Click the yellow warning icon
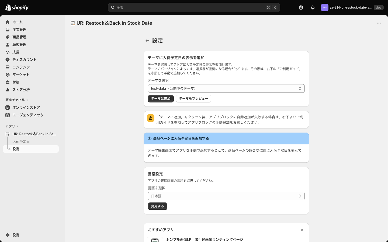This screenshot has width=388, height=242. click(x=151, y=118)
